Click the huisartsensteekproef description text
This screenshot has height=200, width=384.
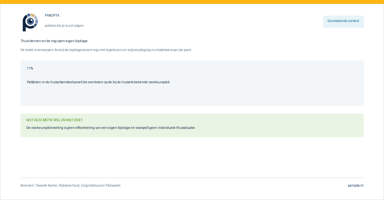tap(98, 82)
